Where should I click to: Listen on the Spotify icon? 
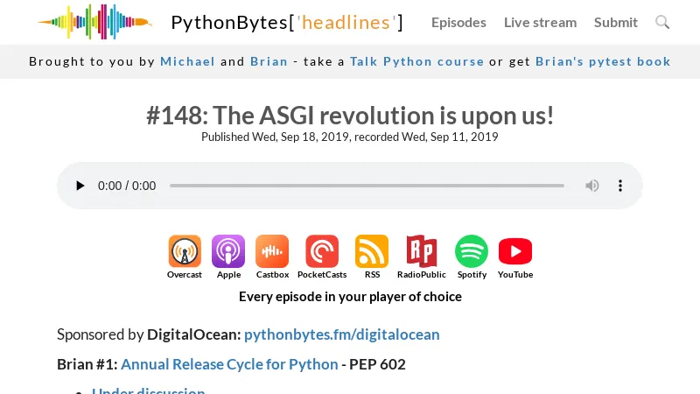[x=472, y=251]
